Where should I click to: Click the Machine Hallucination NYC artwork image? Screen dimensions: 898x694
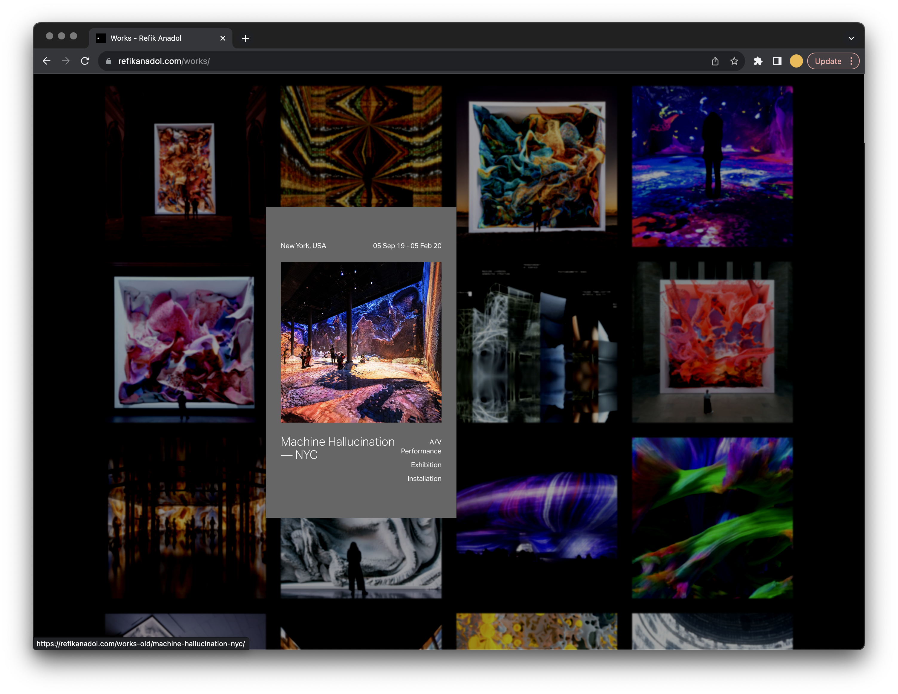coord(361,342)
